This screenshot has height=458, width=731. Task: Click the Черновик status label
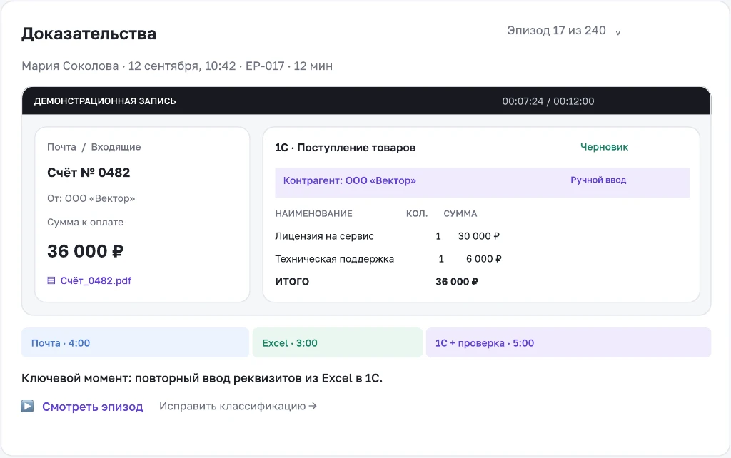[x=604, y=147]
